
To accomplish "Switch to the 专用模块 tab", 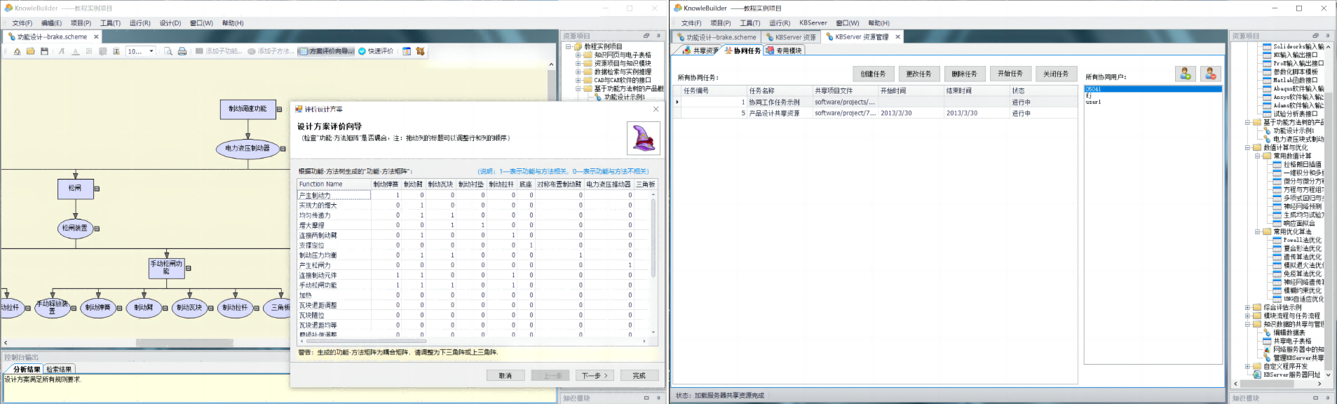I will (x=785, y=50).
